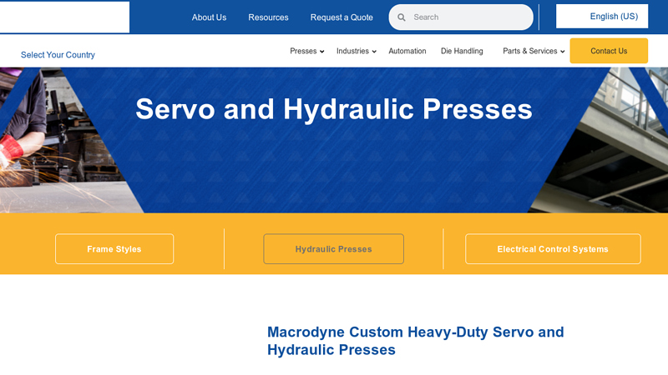Open the Parts & Services menu

tap(530, 51)
